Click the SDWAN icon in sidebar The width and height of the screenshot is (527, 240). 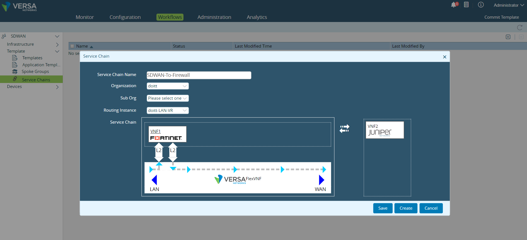[4, 36]
